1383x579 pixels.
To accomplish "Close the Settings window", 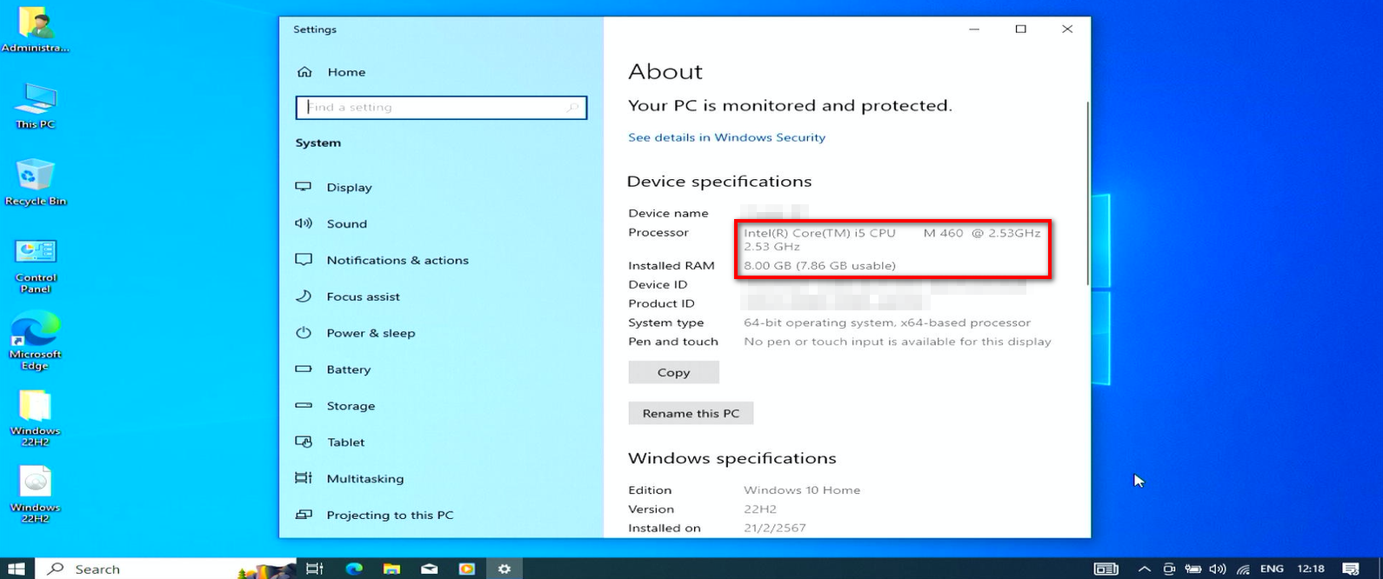I will pyautogui.click(x=1067, y=29).
